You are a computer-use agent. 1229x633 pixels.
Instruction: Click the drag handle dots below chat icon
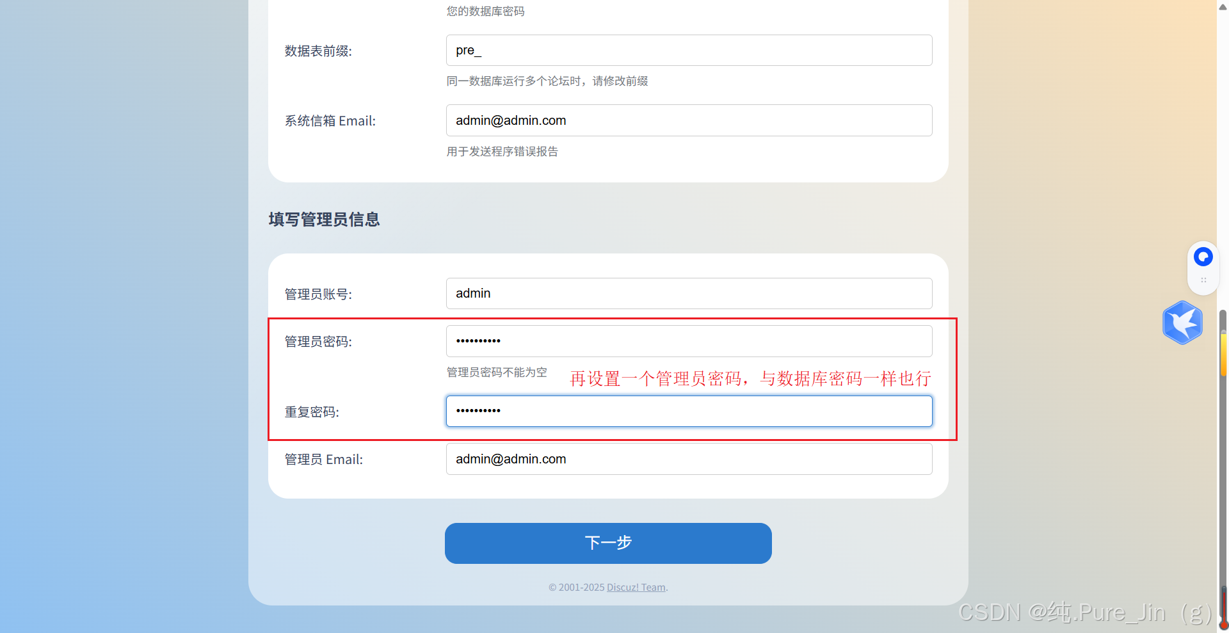[x=1203, y=280]
